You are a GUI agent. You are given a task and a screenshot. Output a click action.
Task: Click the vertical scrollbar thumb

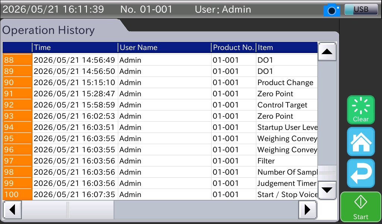coord(327,173)
